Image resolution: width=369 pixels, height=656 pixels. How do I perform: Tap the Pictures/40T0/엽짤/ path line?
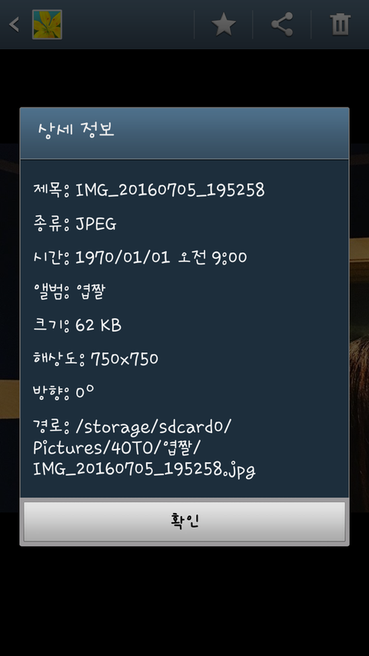pos(117,448)
